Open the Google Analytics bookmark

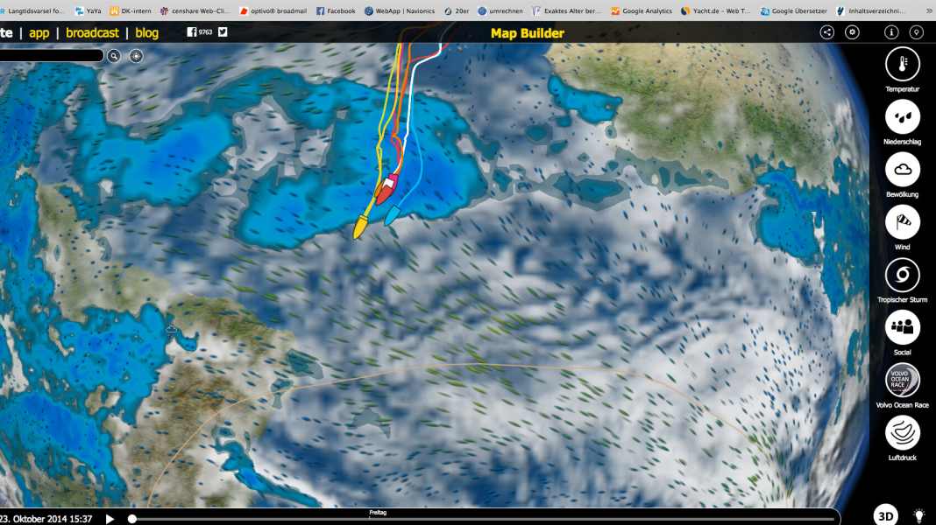tap(642, 10)
